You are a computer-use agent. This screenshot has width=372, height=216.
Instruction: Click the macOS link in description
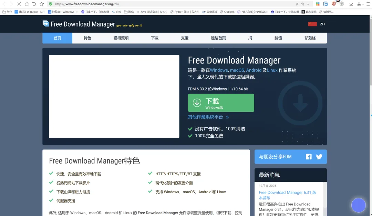click(x=237, y=70)
